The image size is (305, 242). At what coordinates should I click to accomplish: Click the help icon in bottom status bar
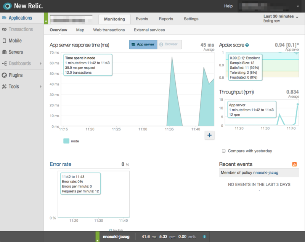tap(204, 237)
